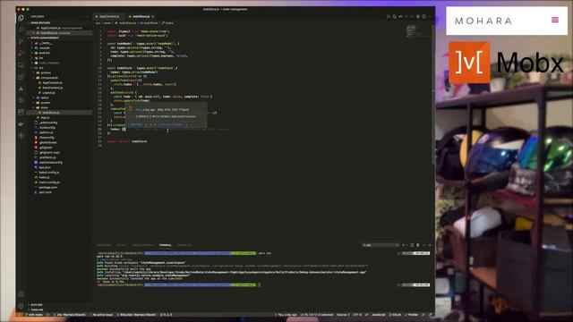This screenshot has height=322, width=573.
Task: Open the editor More Actions ellipsis
Action: coord(430,16)
